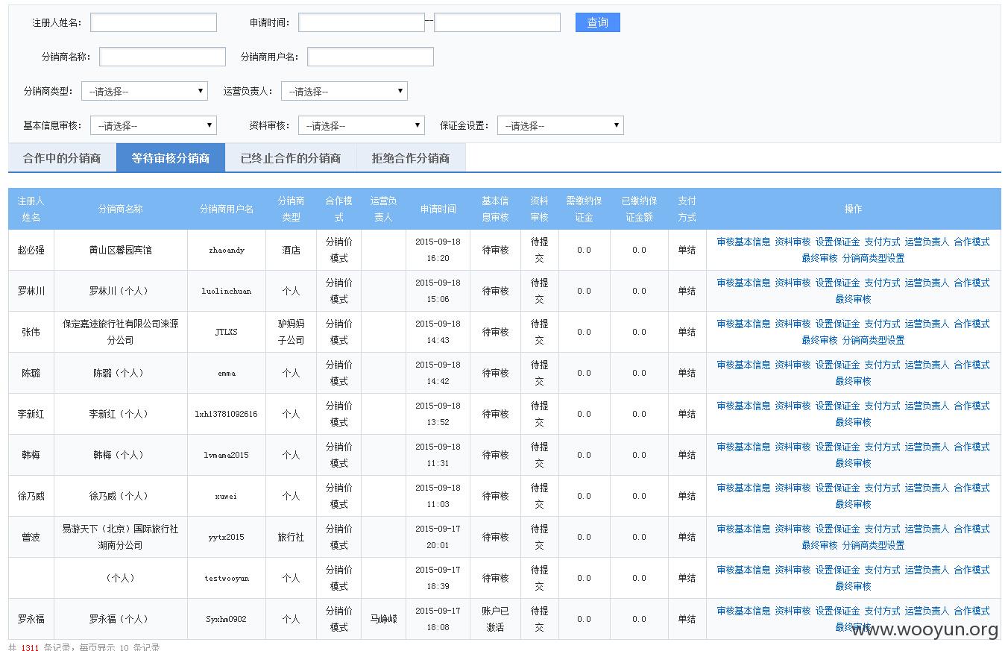Image resolution: width=1005 pixels, height=651 pixels.
Task: Click 酒店 type cell in zhaoandy row
Action: pos(291,250)
